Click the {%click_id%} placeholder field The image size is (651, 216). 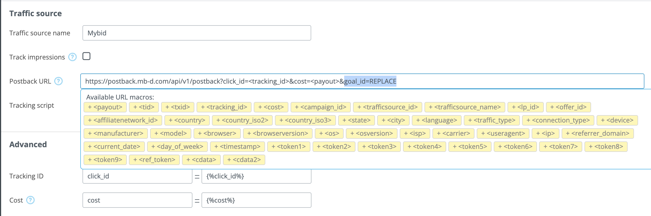tap(256, 176)
